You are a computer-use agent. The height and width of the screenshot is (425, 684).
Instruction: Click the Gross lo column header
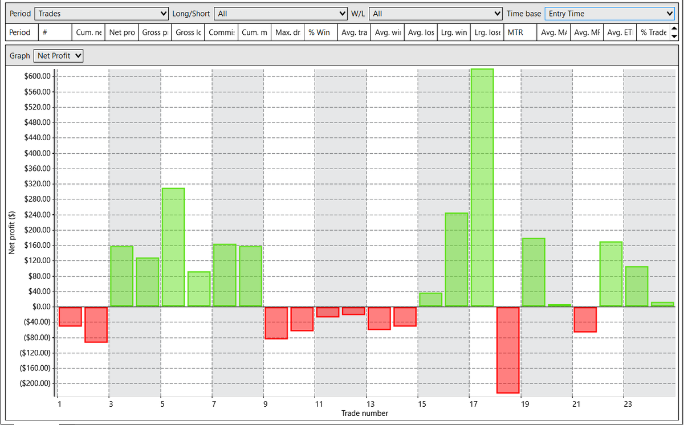tap(188, 32)
